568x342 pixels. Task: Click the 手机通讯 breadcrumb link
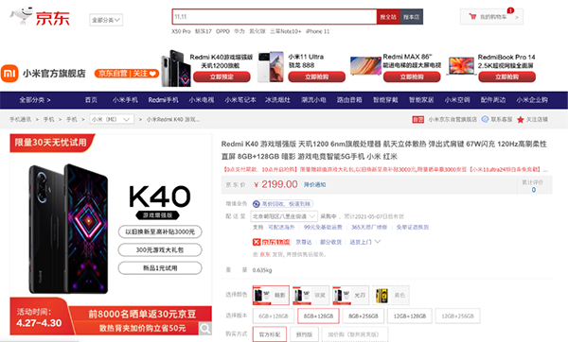tap(20, 119)
